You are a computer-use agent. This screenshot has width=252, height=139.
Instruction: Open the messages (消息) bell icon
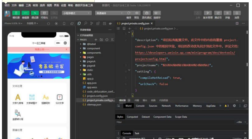[237, 13]
